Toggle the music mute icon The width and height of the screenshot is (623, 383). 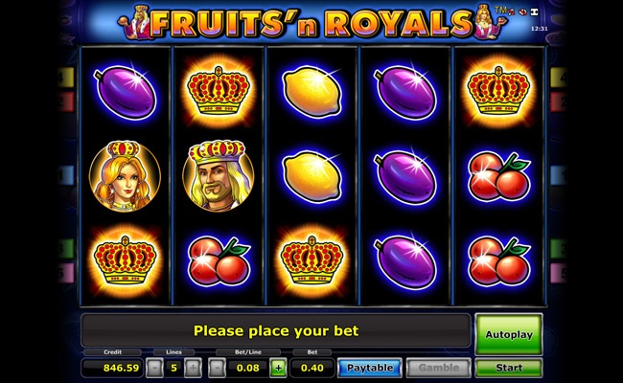coord(512,12)
